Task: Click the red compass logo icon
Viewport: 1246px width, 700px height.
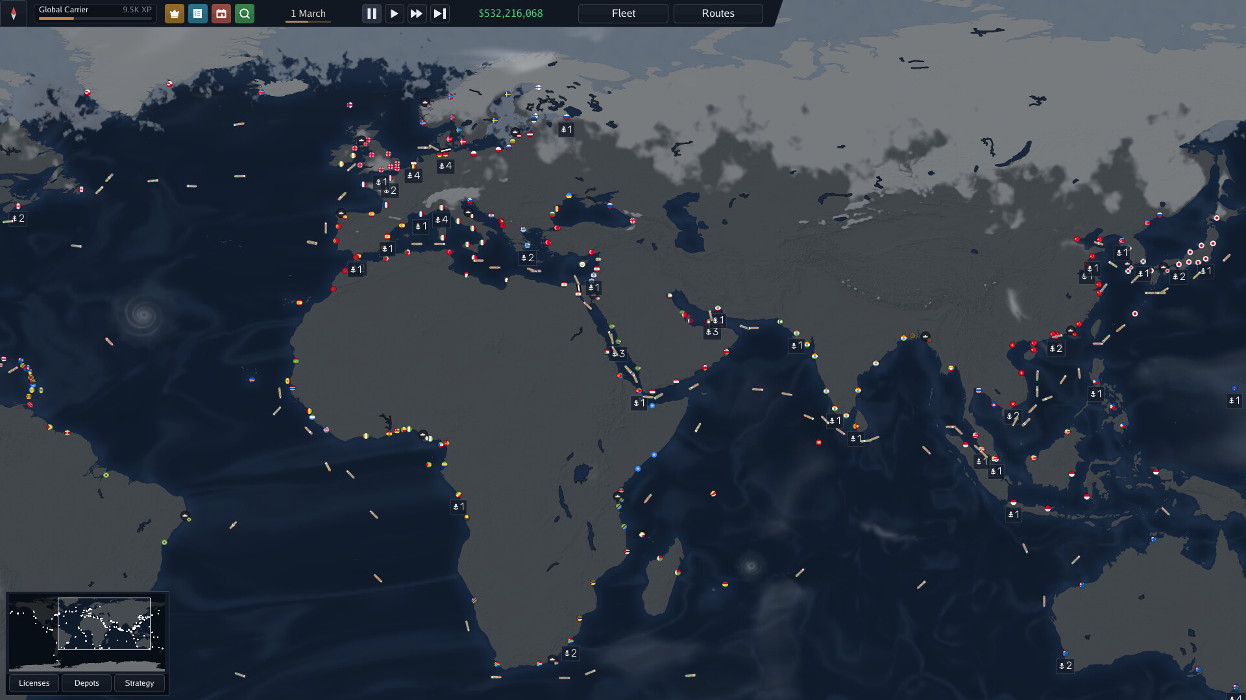Action: pyautogui.click(x=14, y=14)
